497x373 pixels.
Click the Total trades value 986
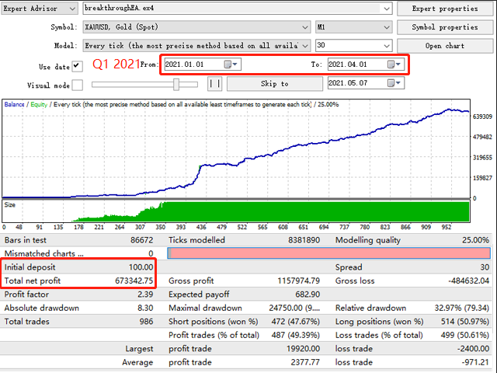[147, 322]
